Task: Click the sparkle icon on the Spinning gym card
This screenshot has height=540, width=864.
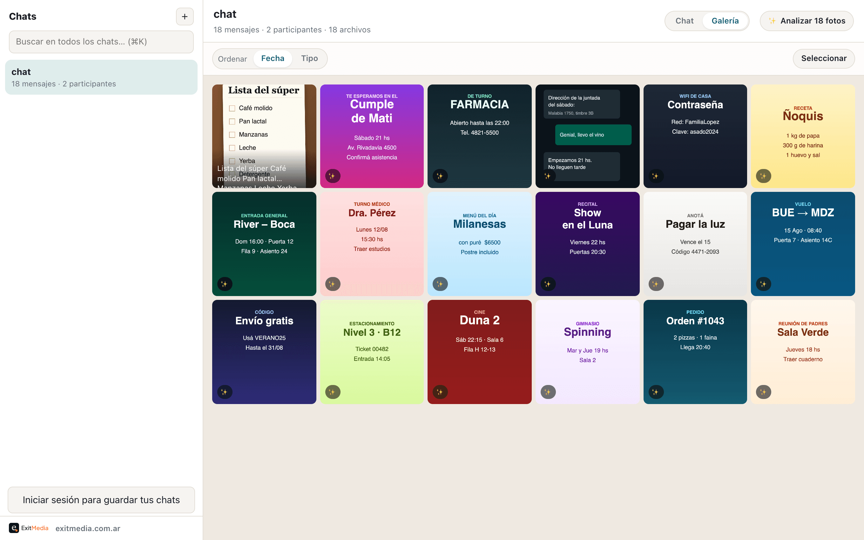Action: point(548,392)
